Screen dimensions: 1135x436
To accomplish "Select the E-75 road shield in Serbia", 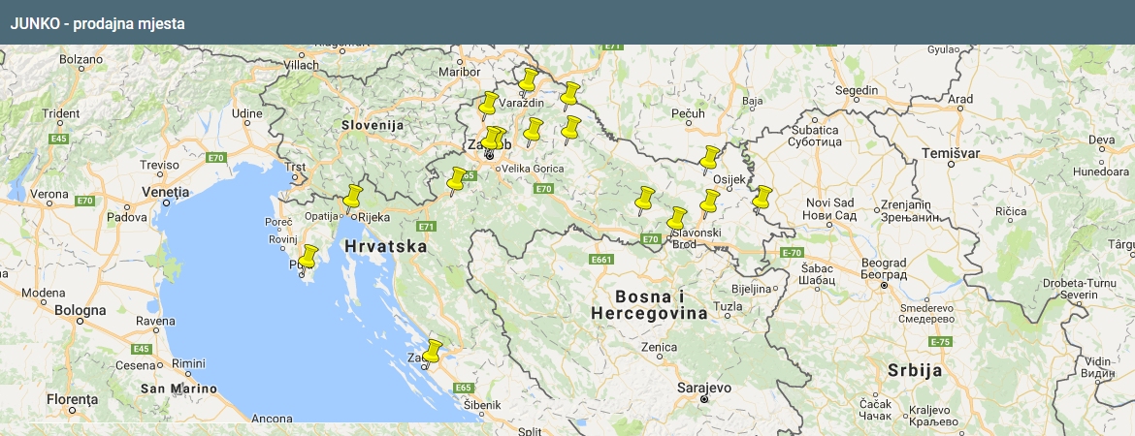I will pos(940,341).
